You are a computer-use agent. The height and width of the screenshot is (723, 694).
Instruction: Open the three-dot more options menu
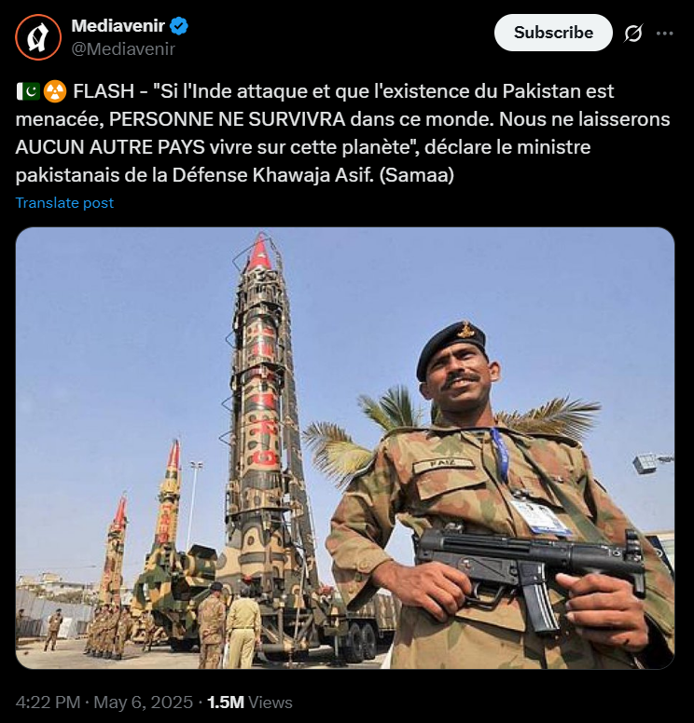pyautogui.click(x=664, y=34)
